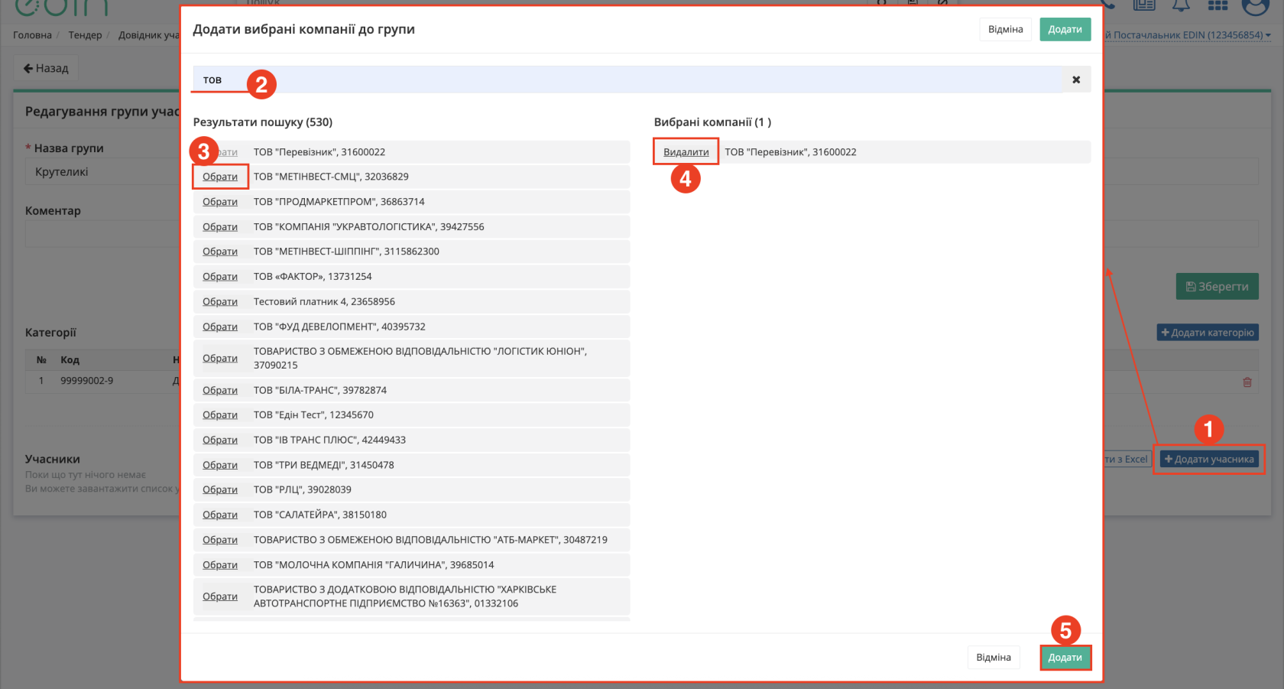
Task: Choose Обрати for "АТБ-МАРКЕТ" company
Action: tap(220, 540)
